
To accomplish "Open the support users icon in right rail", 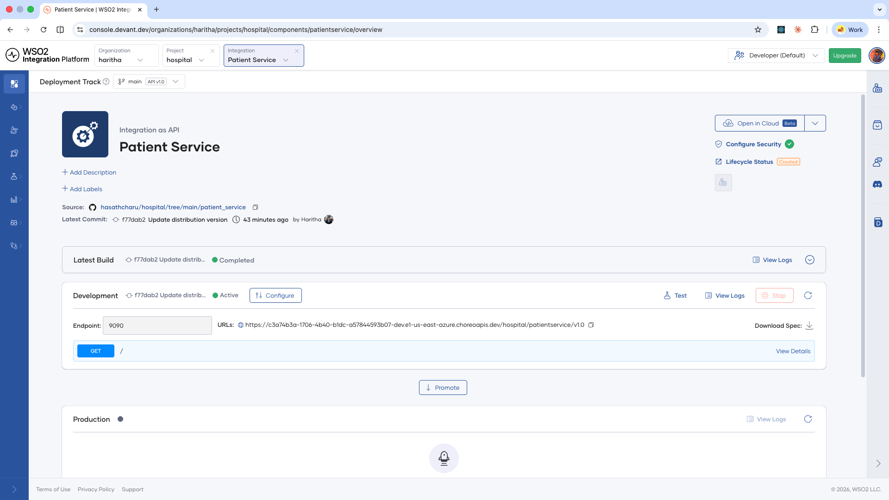I will (877, 162).
